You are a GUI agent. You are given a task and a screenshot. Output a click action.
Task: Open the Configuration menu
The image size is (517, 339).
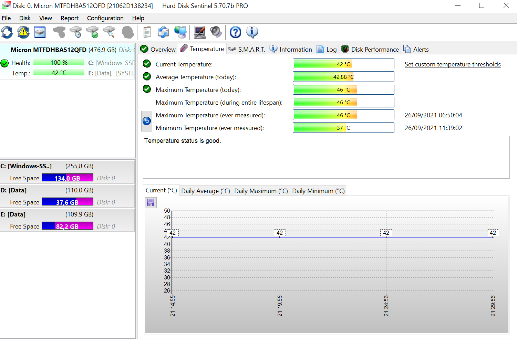click(105, 18)
